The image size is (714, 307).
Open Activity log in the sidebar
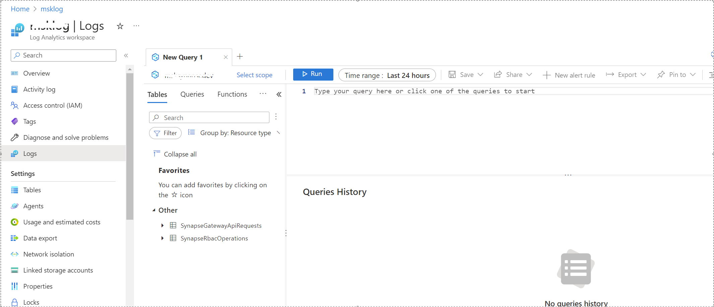point(39,89)
